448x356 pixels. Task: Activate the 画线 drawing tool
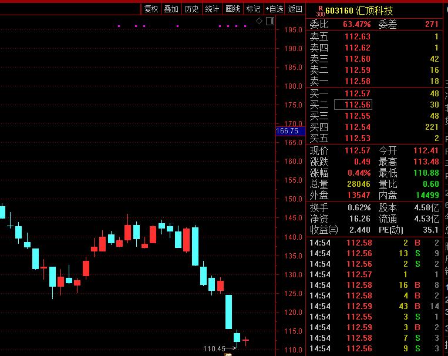(233, 9)
